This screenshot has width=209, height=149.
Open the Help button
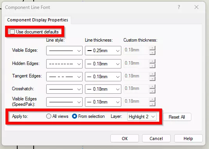(x=188, y=138)
